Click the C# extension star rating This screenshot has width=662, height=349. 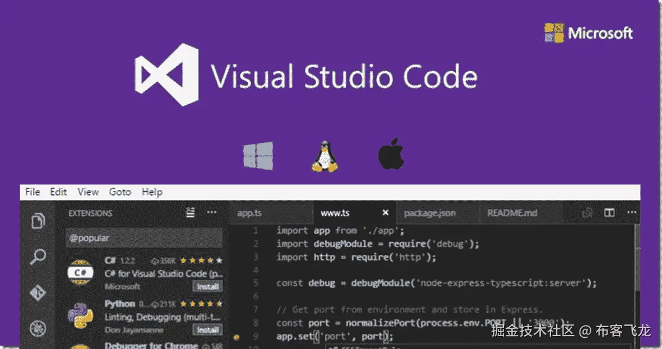(x=201, y=260)
